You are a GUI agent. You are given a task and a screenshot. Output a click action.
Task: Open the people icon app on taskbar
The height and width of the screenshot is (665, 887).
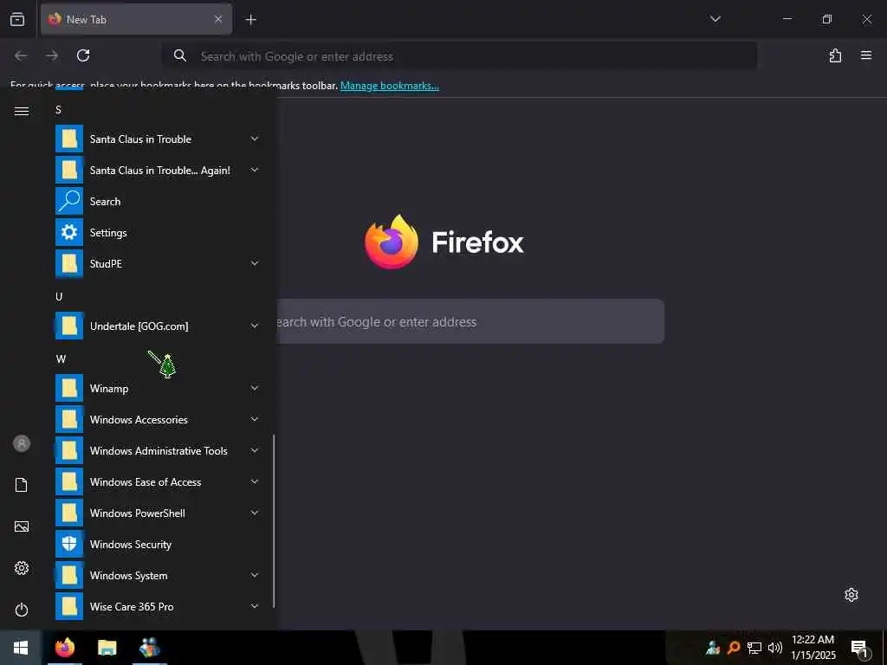[x=149, y=648]
